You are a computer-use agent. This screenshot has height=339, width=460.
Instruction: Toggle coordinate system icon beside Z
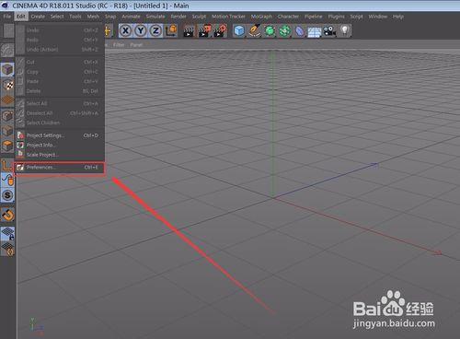[x=171, y=30]
